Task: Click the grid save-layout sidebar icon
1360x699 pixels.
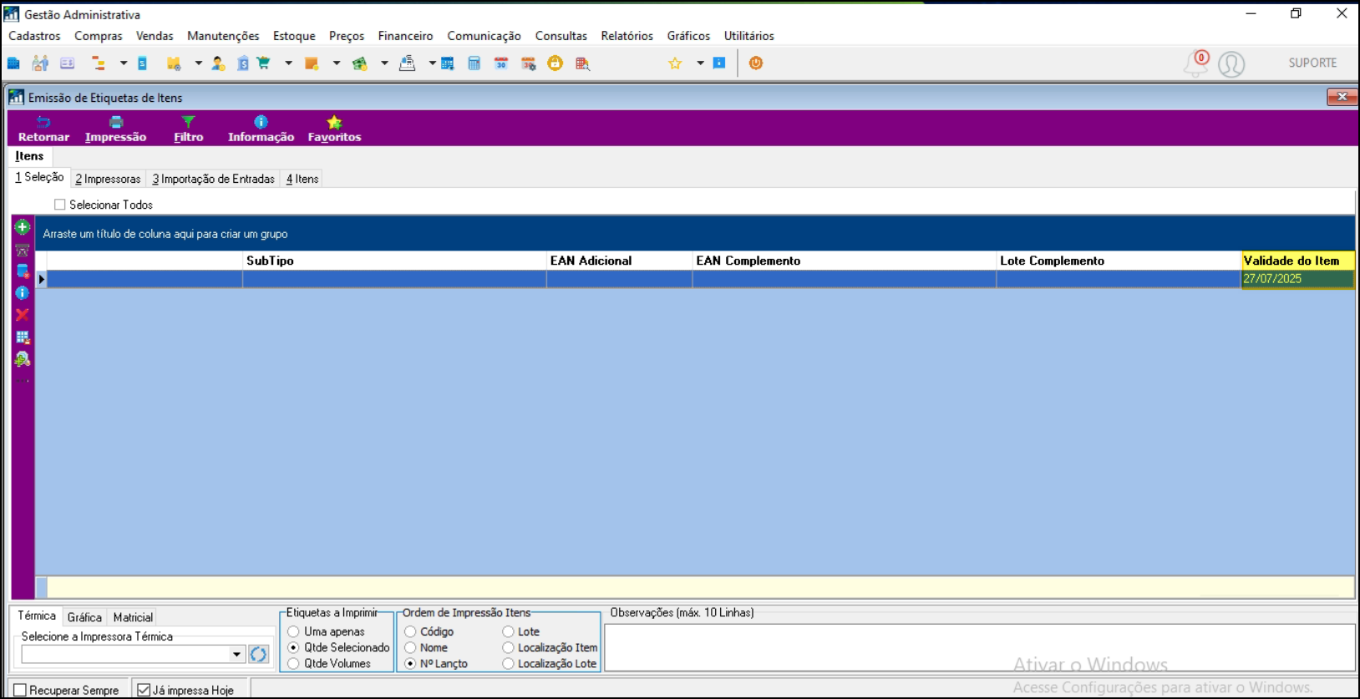Action: pos(23,337)
